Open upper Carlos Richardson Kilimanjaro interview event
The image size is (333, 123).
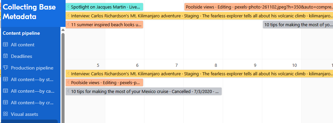click(x=199, y=16)
